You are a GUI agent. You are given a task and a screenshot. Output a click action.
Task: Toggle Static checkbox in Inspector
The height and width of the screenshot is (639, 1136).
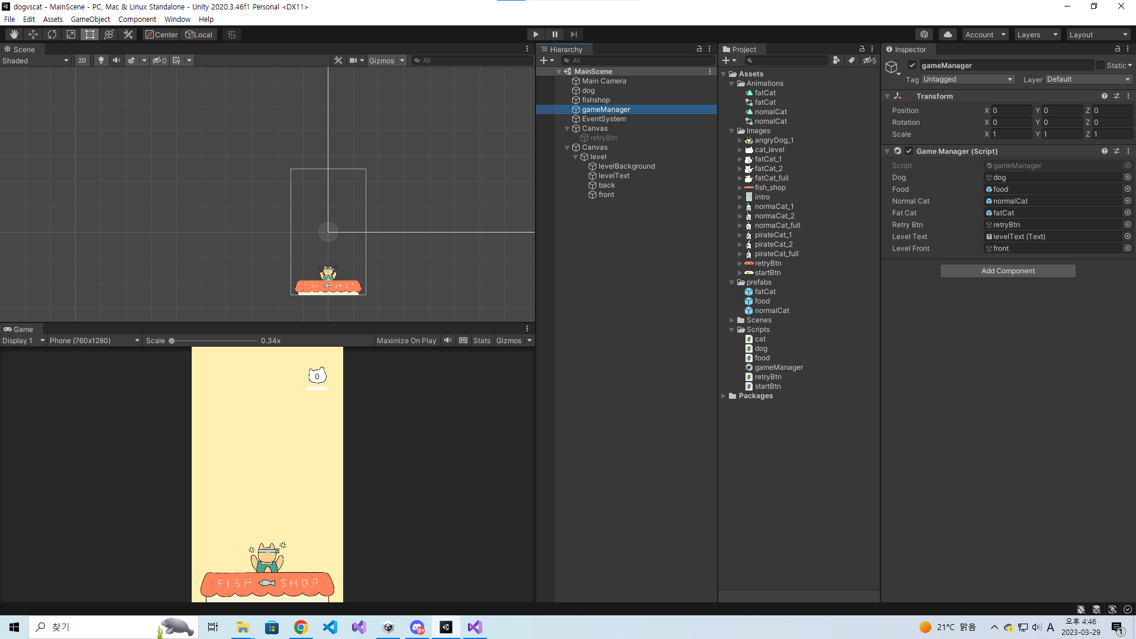pyautogui.click(x=1100, y=66)
